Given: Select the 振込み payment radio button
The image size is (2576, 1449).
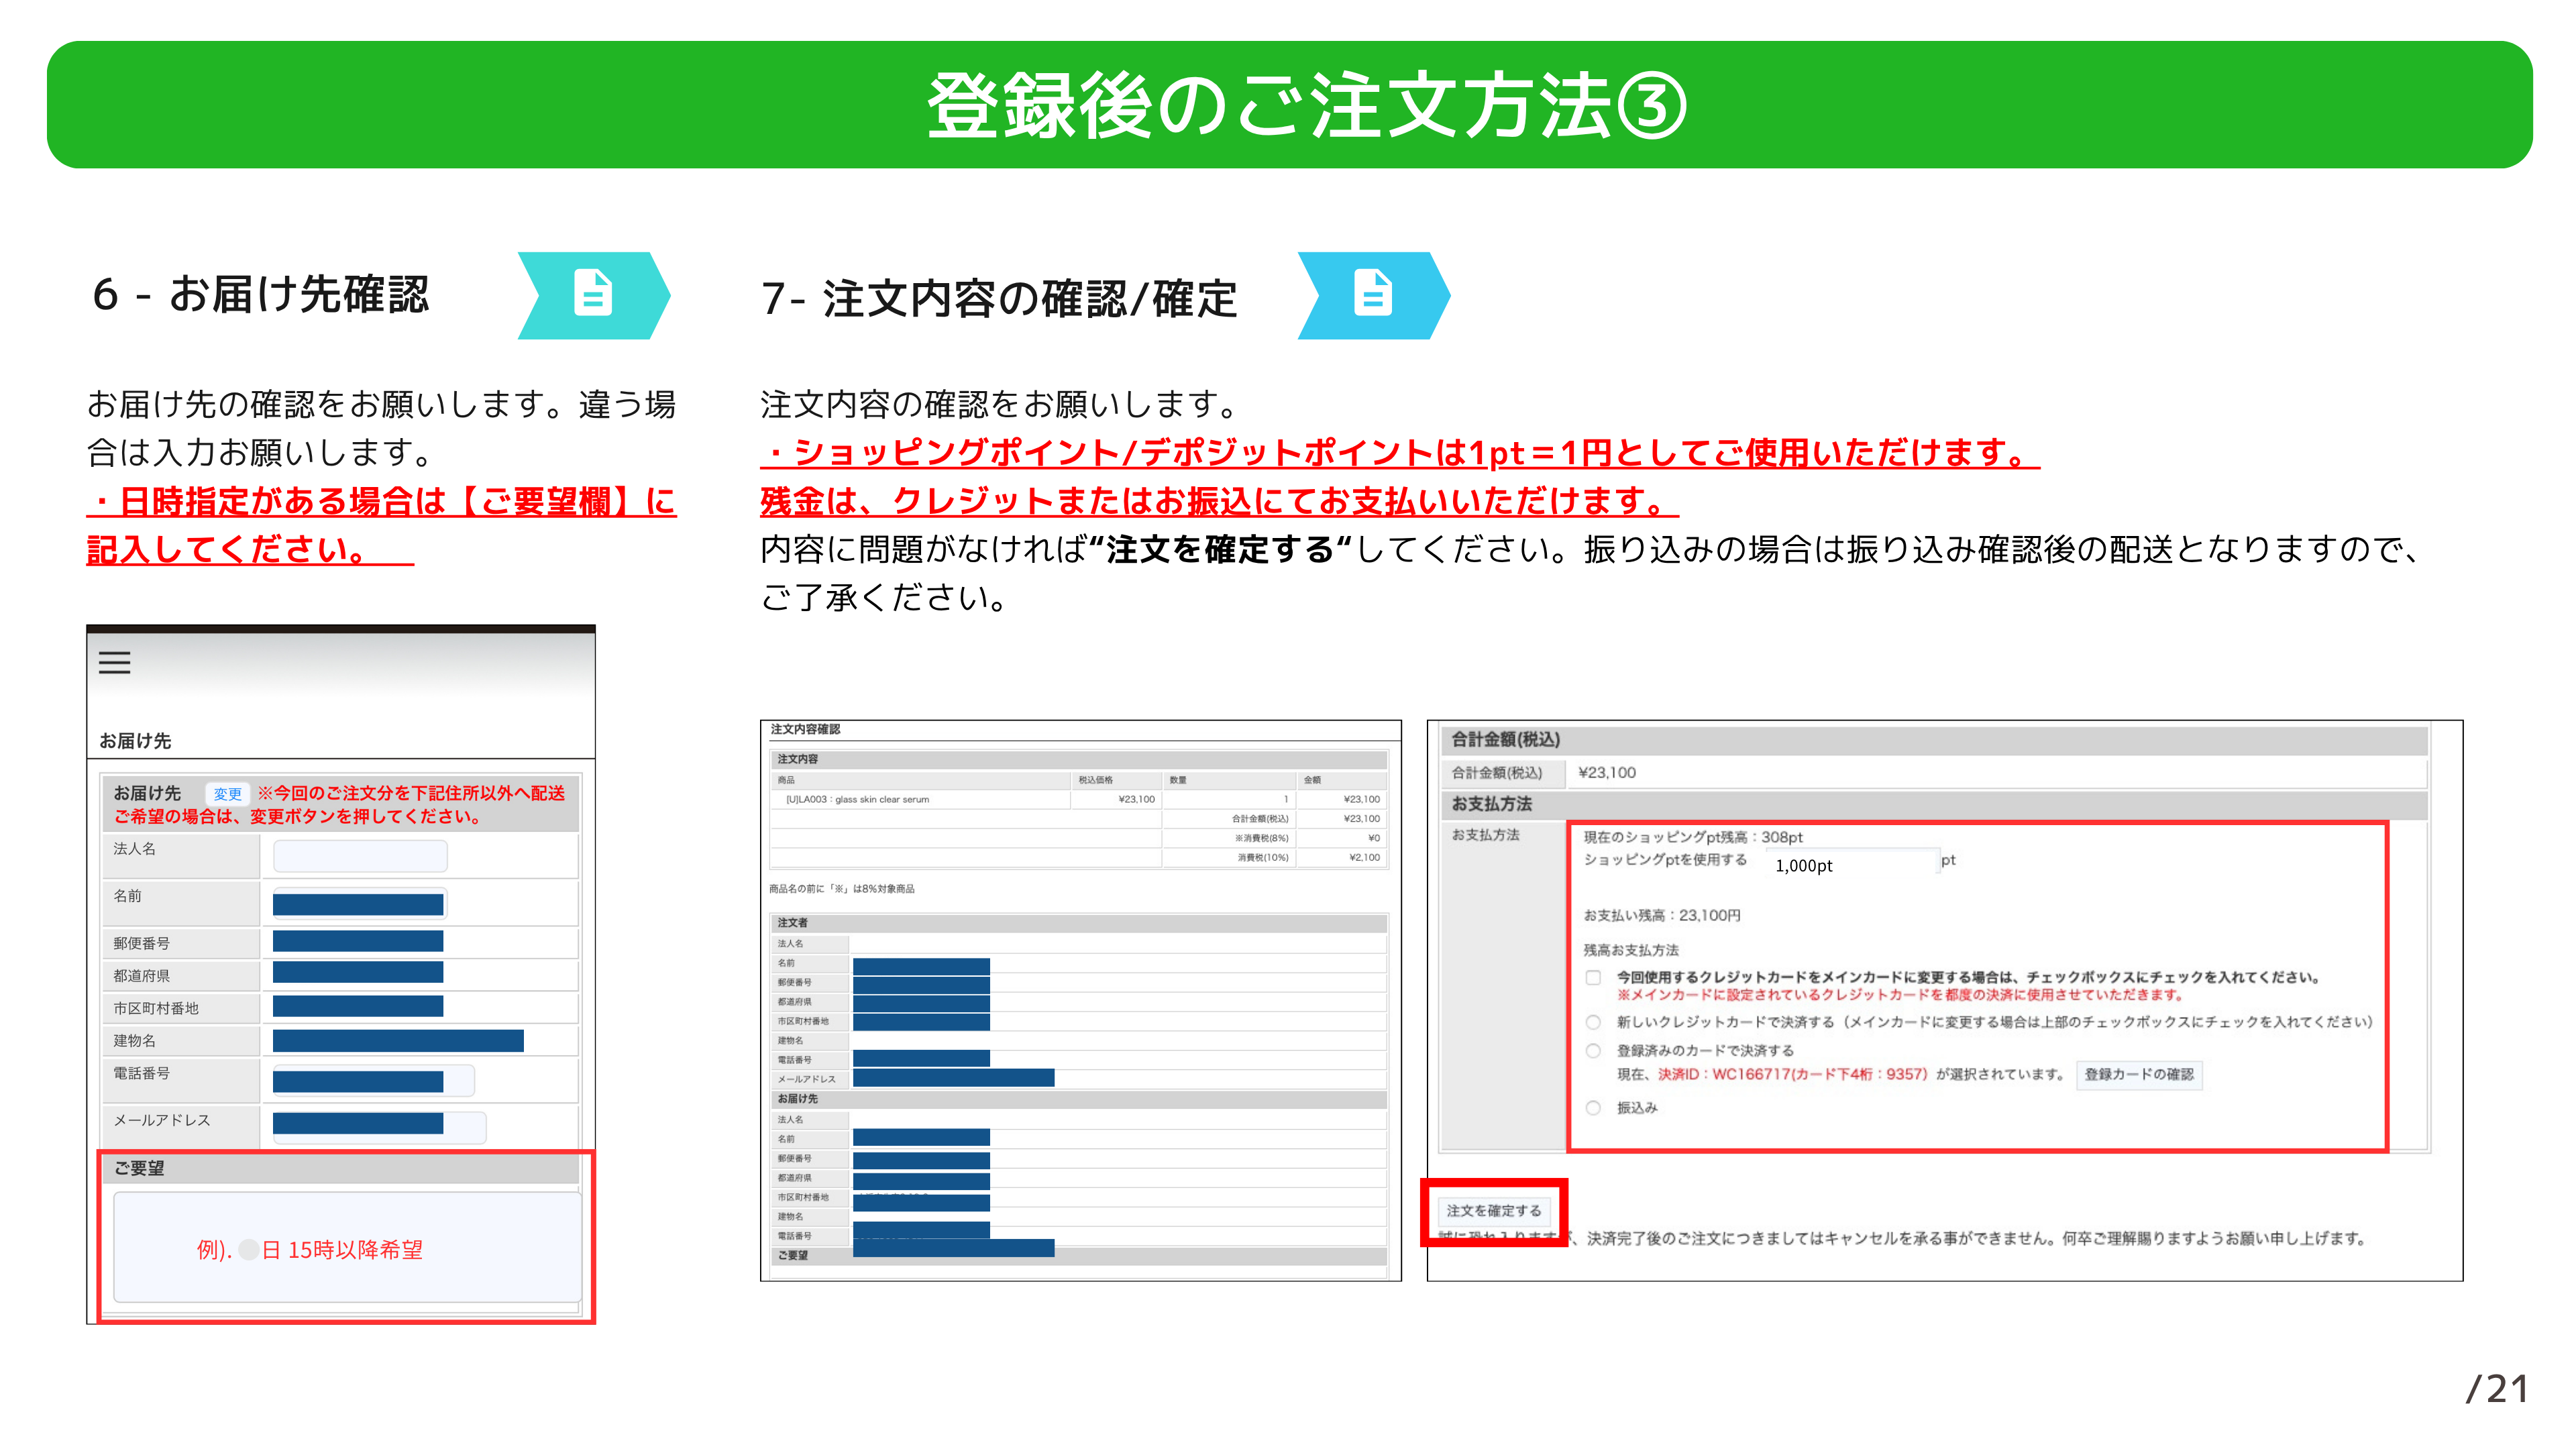Looking at the screenshot, I should point(1593,1107).
